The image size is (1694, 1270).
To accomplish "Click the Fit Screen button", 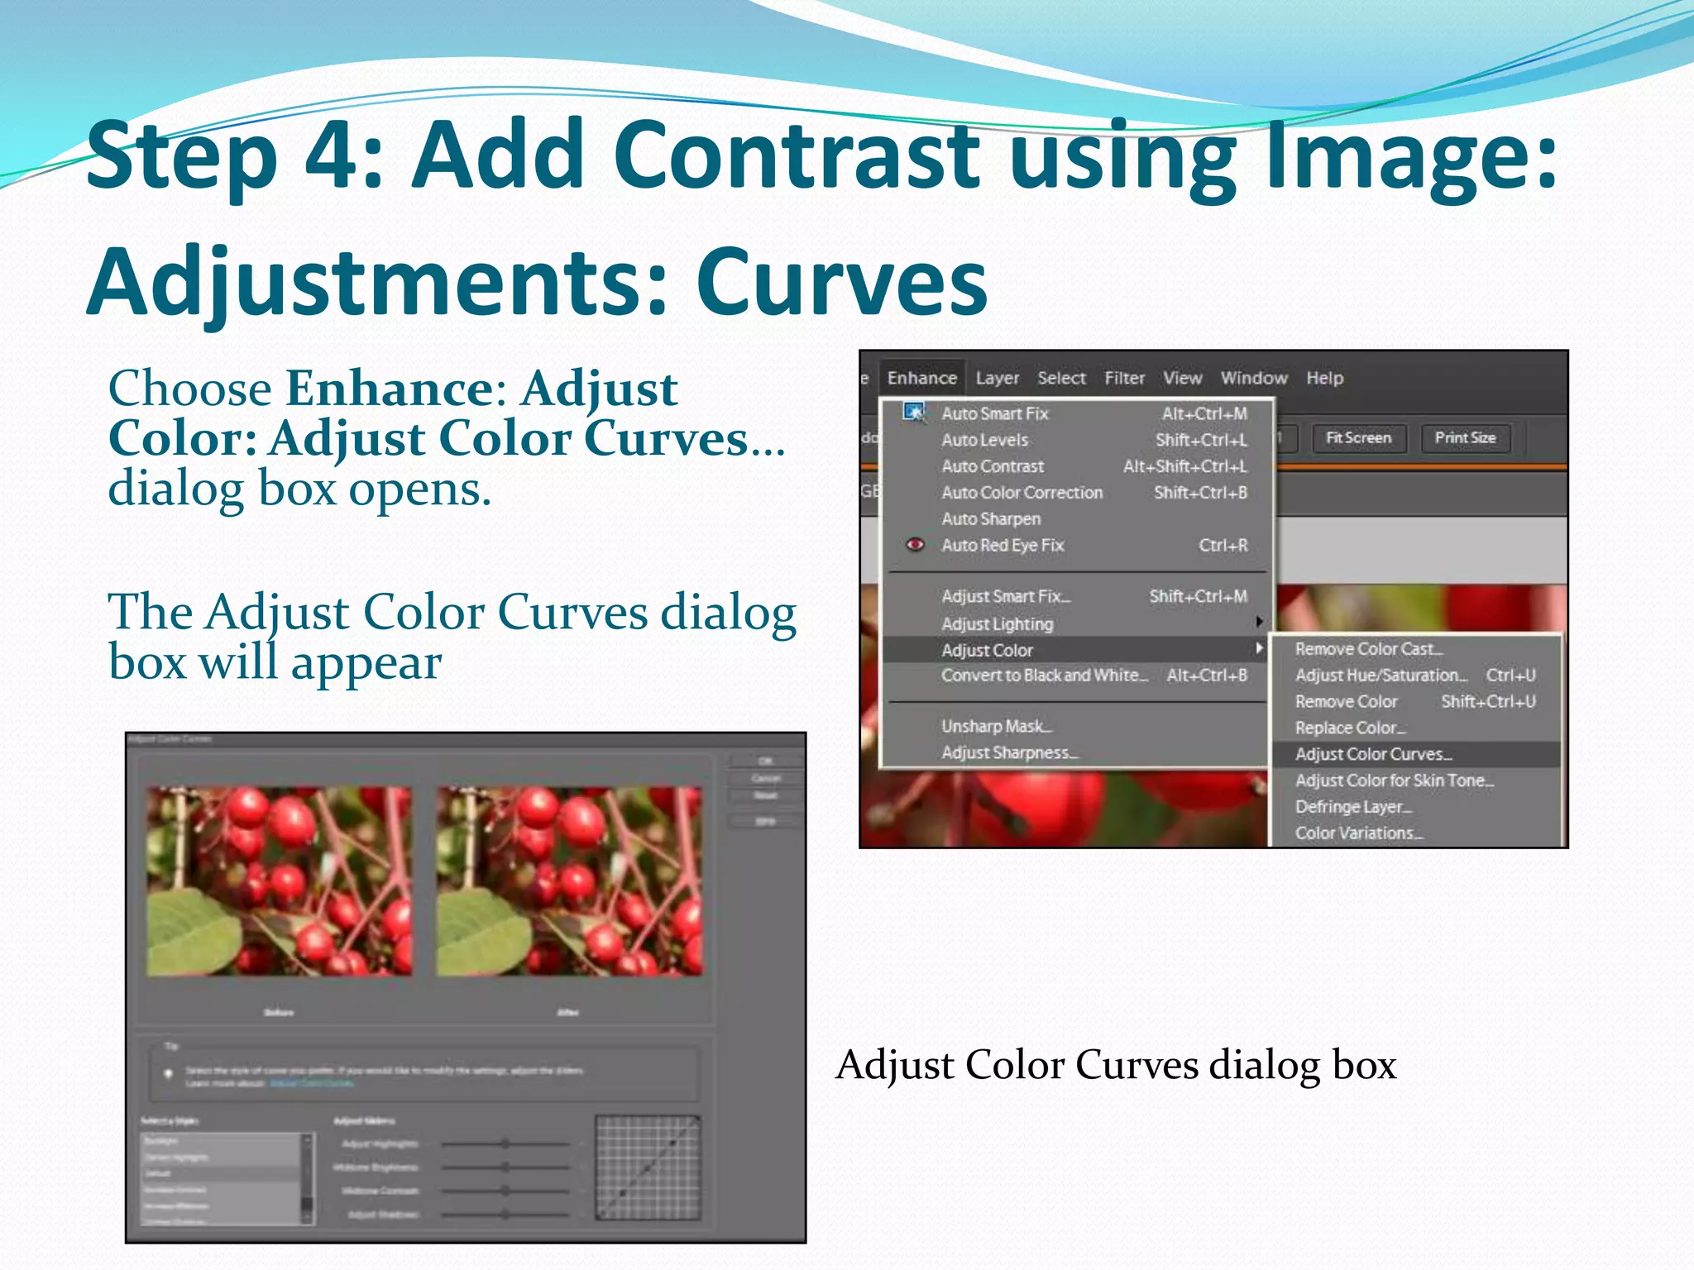I will pyautogui.click(x=1359, y=438).
